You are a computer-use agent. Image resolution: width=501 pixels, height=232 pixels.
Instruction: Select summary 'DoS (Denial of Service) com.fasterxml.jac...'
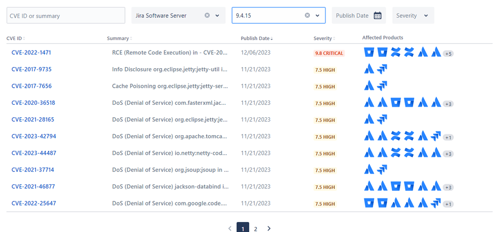(x=170, y=103)
